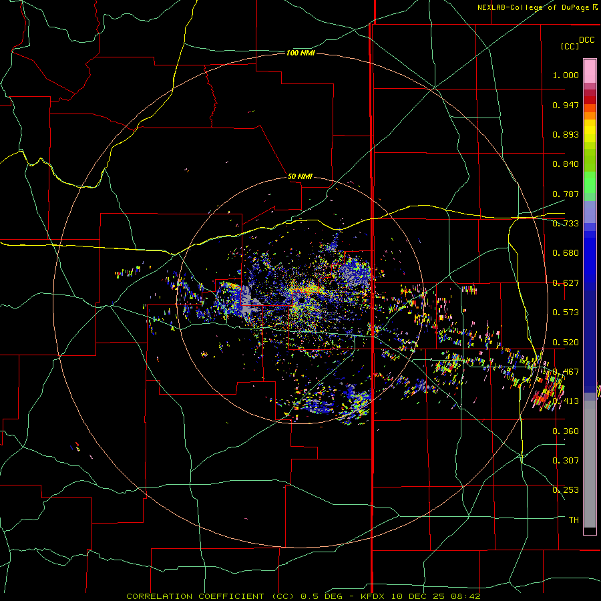The image size is (601, 601).
Task: Click the 0.573 legend value
Action: [566, 313]
